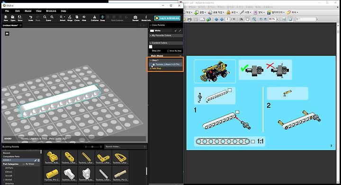The image size is (341, 185).
Task: Click the Acrobat select tool cursor icon
Action: point(241,19)
